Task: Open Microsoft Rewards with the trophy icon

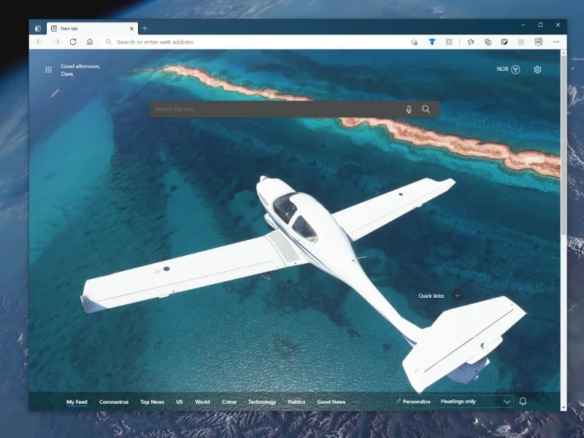Action: tap(515, 69)
